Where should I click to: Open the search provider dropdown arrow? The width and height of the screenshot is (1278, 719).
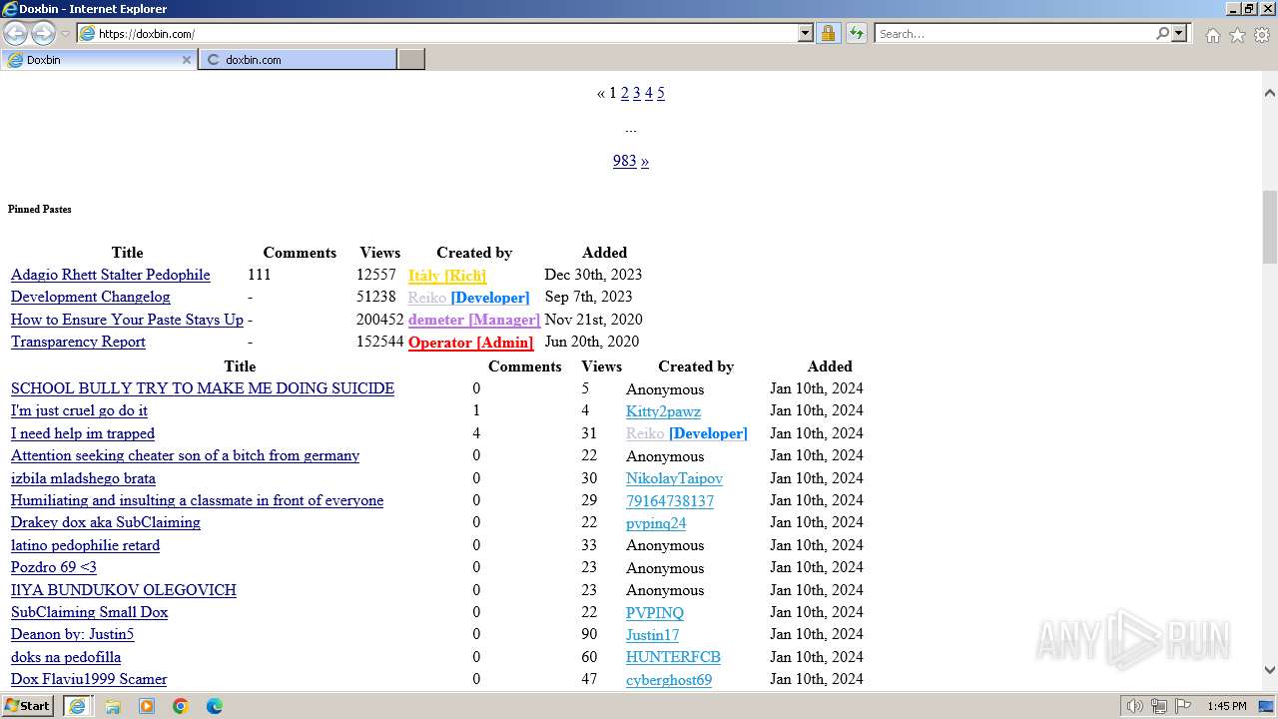(x=1179, y=33)
